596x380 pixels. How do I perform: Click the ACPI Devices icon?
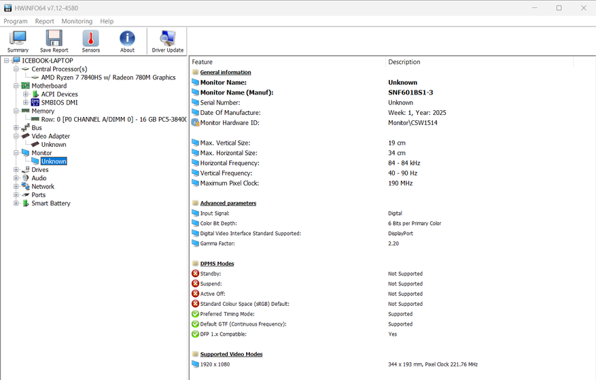(x=35, y=94)
